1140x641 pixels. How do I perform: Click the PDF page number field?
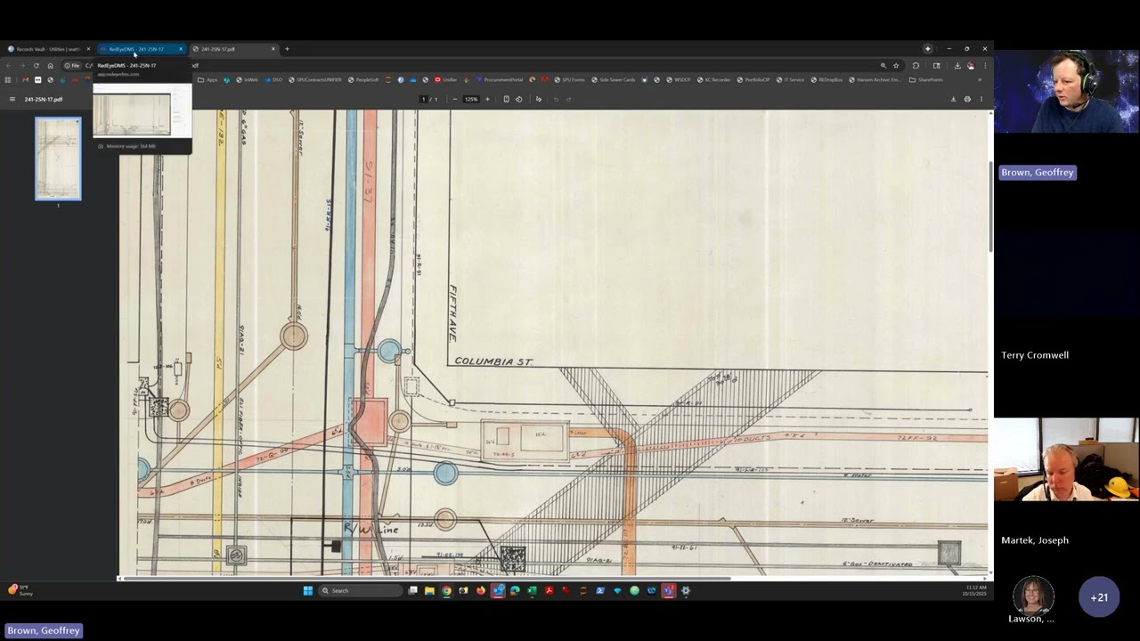[423, 99]
